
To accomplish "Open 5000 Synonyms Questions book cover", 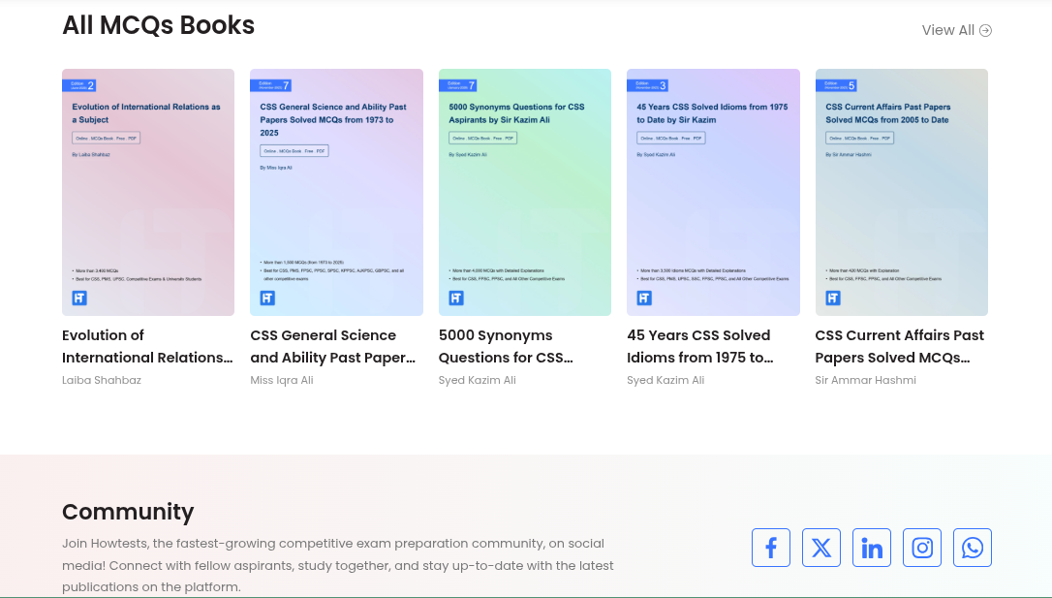I will (x=525, y=192).
